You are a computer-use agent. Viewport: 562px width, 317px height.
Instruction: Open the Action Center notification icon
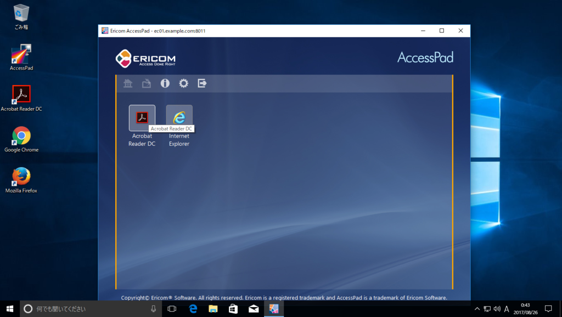tap(548, 309)
